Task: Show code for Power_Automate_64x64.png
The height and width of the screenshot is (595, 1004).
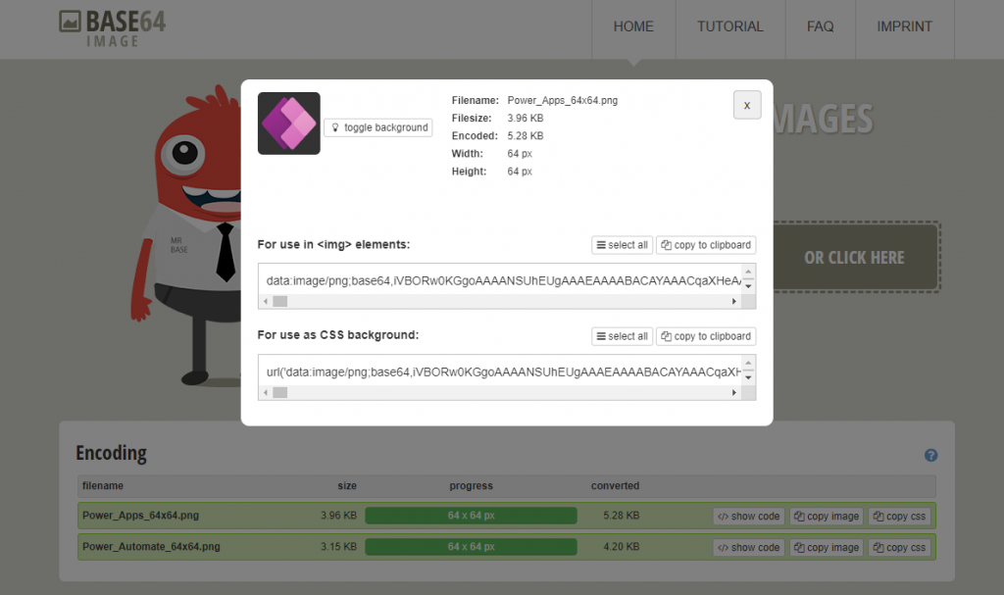Action: 748,547
